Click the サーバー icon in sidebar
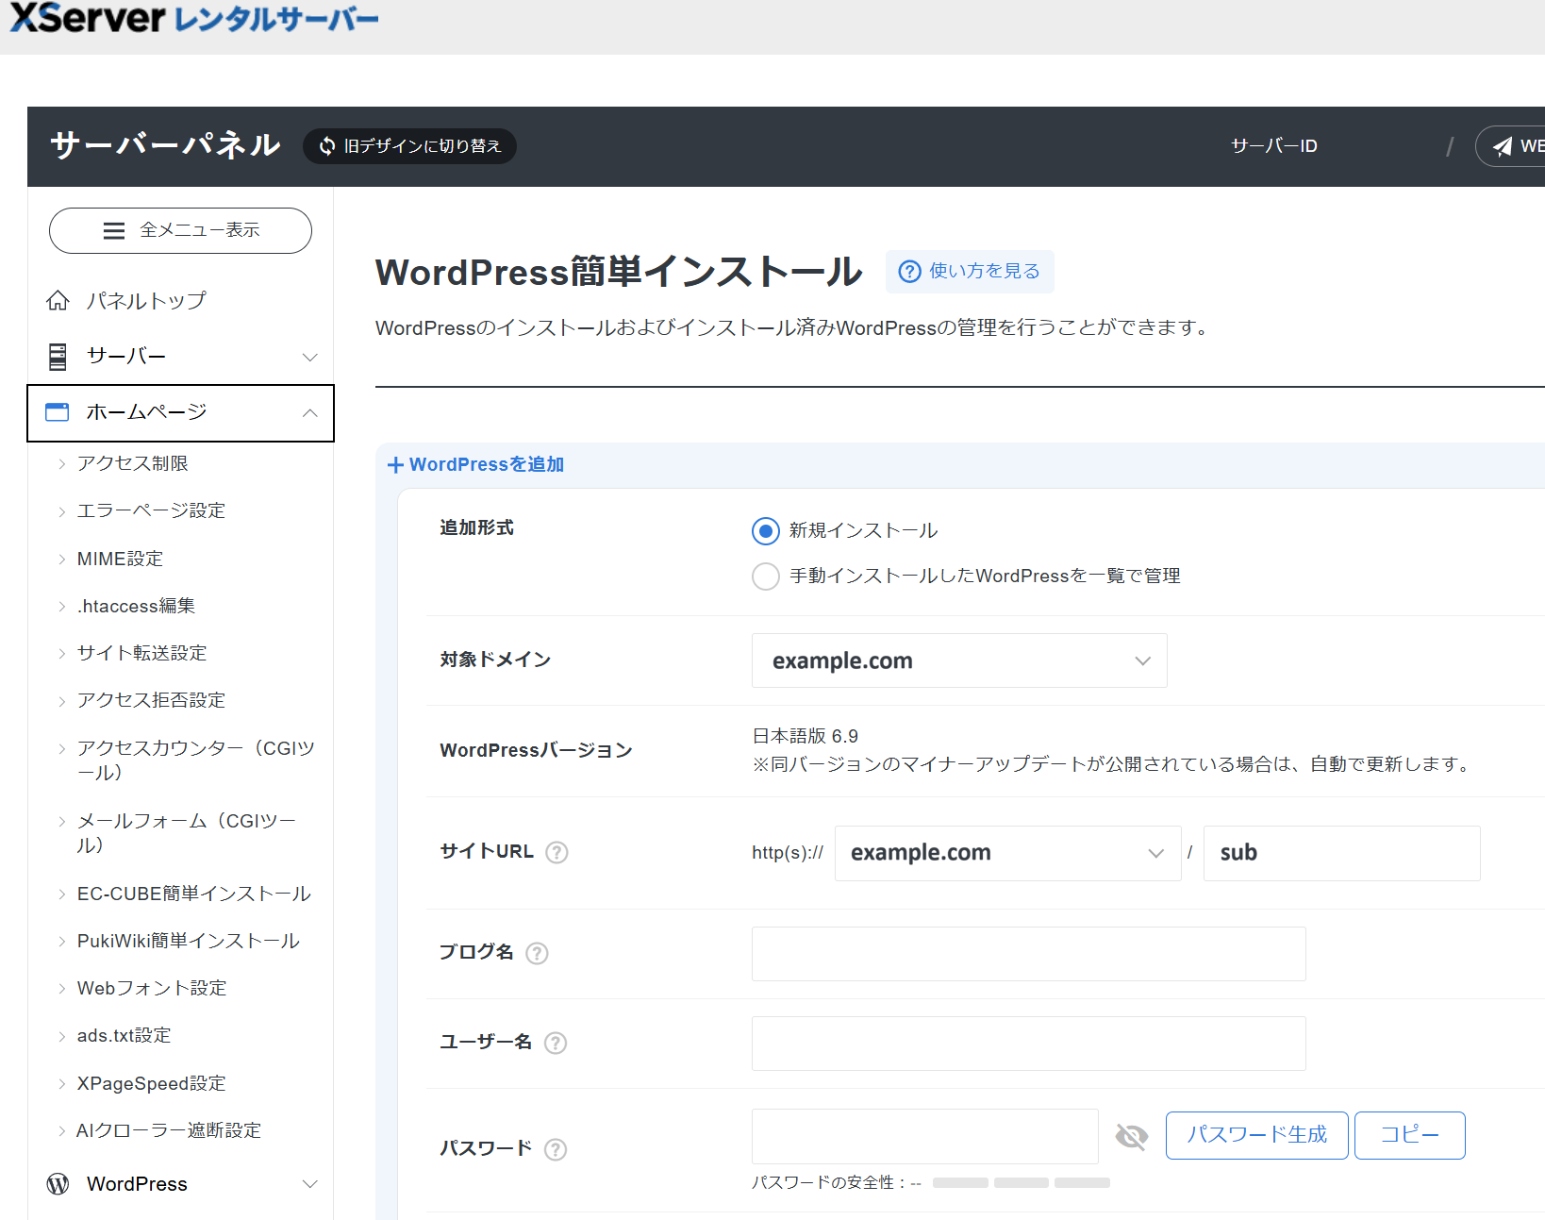The width and height of the screenshot is (1545, 1220). pos(57,356)
